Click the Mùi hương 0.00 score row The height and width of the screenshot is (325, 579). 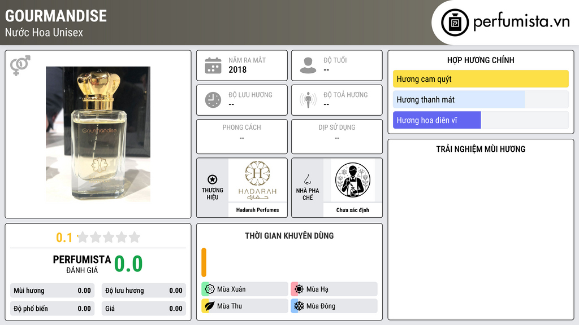[x=52, y=291]
